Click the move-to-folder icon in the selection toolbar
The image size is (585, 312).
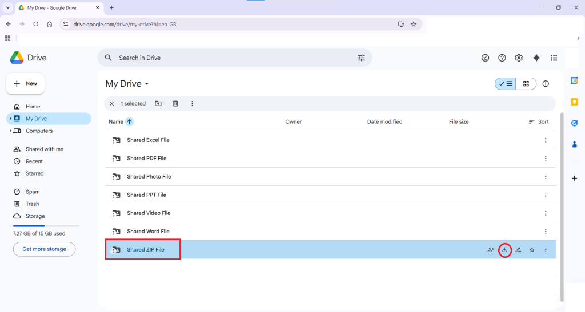coord(158,104)
